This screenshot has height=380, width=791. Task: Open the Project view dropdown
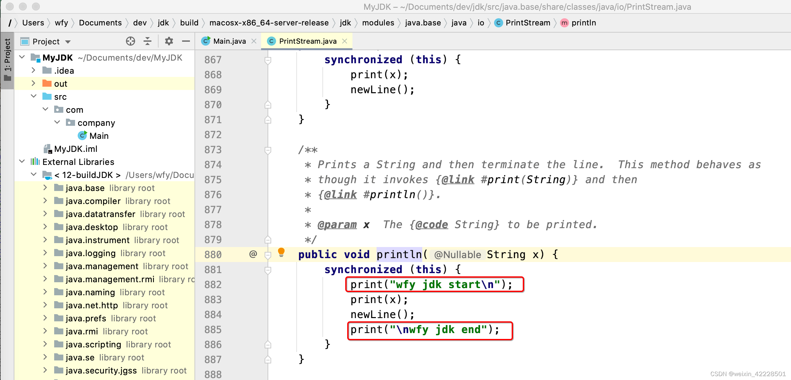pyautogui.click(x=68, y=42)
